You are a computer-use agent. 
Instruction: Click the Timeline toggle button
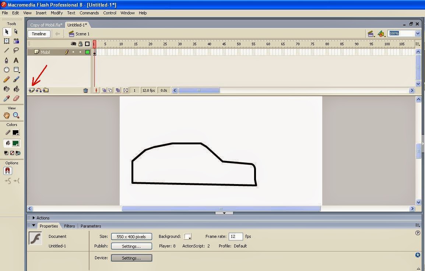pos(39,34)
